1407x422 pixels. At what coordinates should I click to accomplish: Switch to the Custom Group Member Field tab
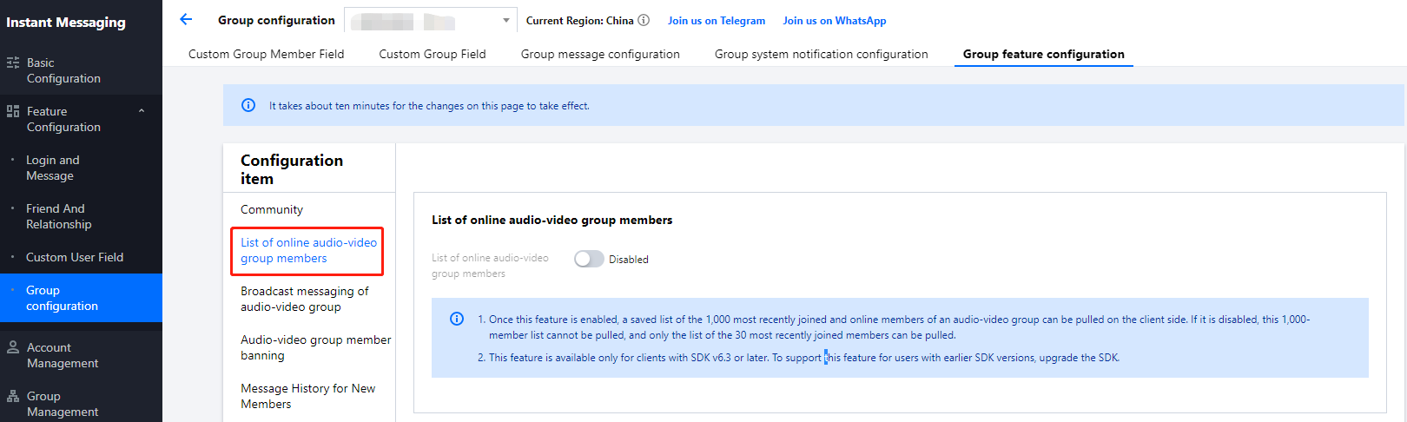(266, 54)
